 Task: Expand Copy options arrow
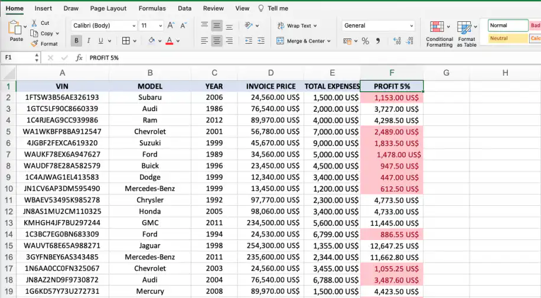(57, 34)
